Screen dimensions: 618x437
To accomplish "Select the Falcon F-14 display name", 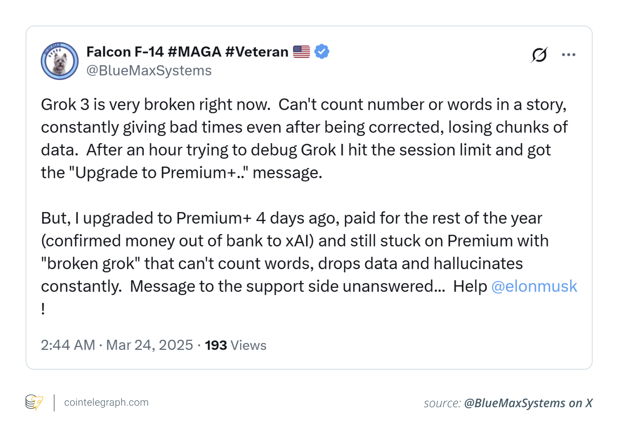I will (124, 51).
